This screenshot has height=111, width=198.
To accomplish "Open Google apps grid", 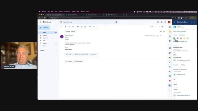I will (x=165, y=22).
